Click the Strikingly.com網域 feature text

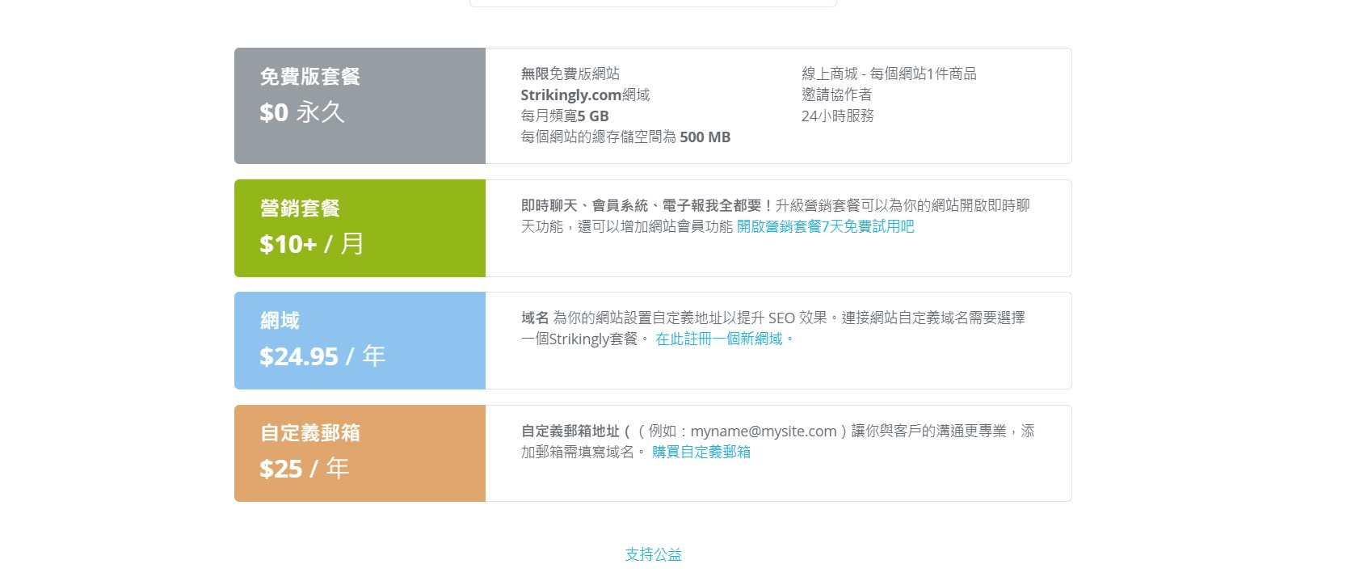coord(585,95)
